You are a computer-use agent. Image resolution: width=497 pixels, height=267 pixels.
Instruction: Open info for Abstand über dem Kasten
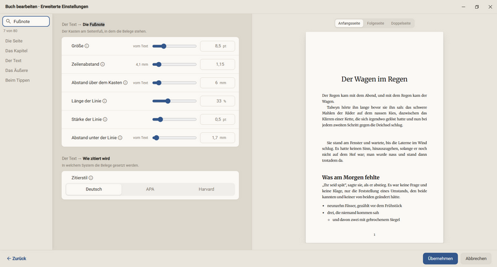[125, 83]
